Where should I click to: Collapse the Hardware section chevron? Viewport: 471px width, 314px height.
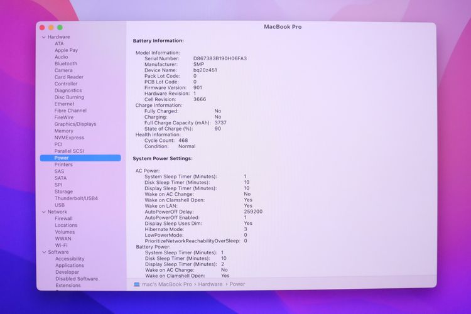click(44, 37)
